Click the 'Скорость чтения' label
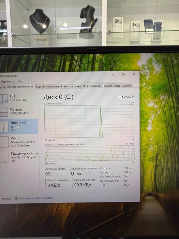Viewport: 179px width, 239px height. [x=58, y=180]
